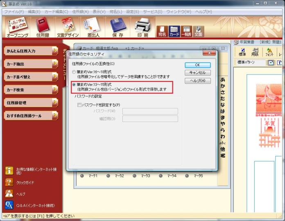Jump to は in the kana index
This screenshot has height=221, width=285.
point(223,111)
